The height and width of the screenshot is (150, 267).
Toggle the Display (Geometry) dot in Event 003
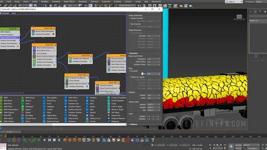[x=91, y=61]
